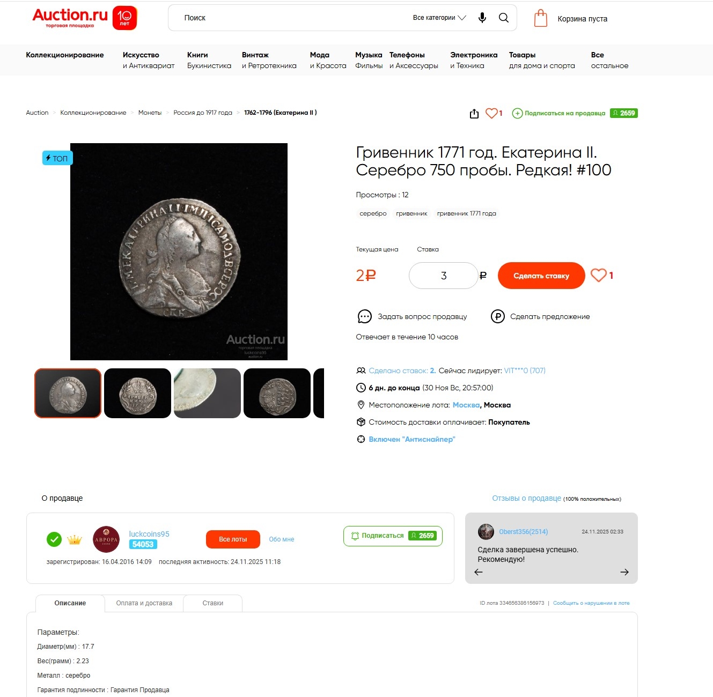Click the chat bubble ask-seller icon
This screenshot has width=713, height=697.
365,316
